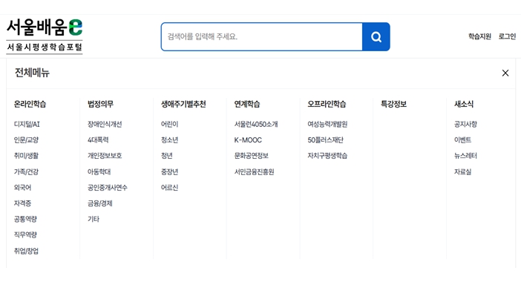This screenshot has width=521, height=299.
Task: Open 서민금융진흥원 linked learning
Action: 254,172
